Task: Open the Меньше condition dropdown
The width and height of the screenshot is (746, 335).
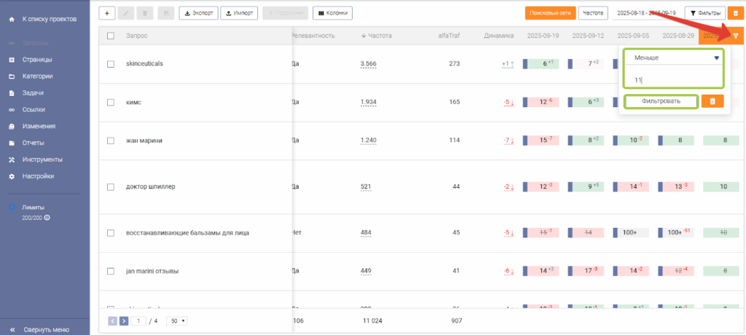Action: (x=672, y=57)
